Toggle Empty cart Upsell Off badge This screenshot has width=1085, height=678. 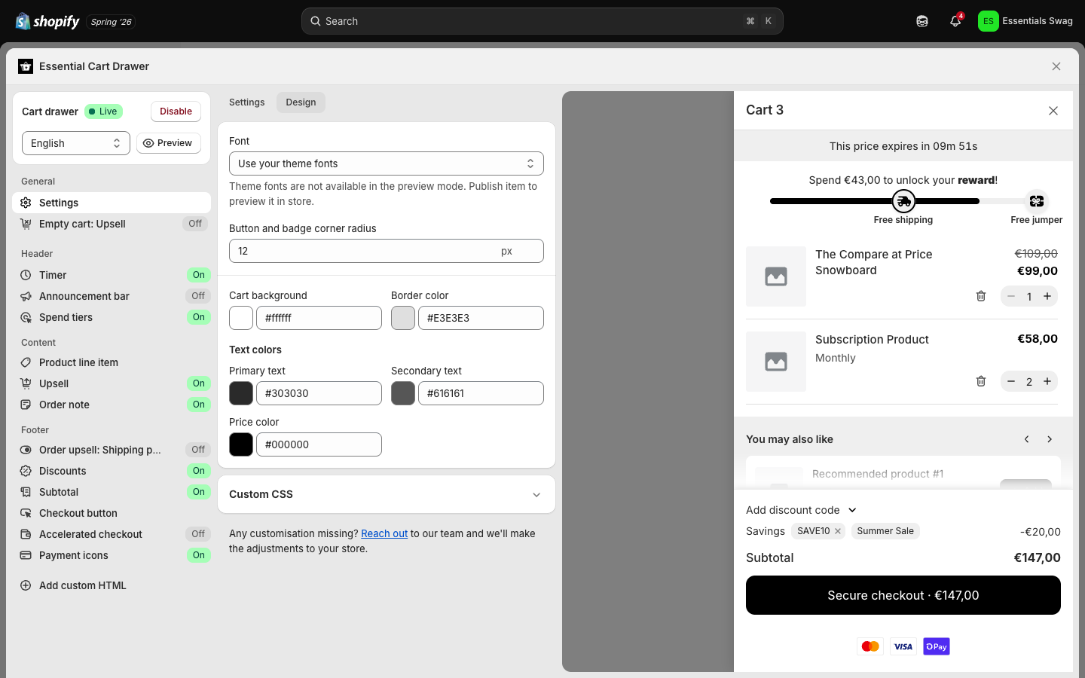[x=195, y=224]
